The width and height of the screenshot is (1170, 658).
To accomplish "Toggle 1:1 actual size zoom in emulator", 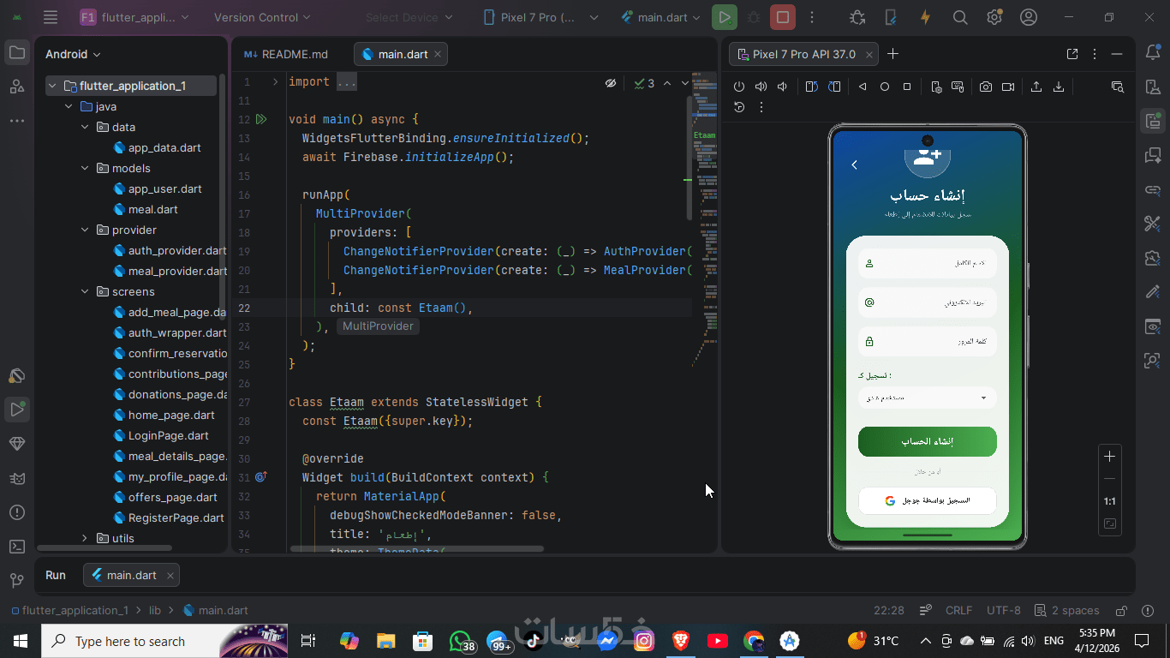I will (x=1109, y=501).
